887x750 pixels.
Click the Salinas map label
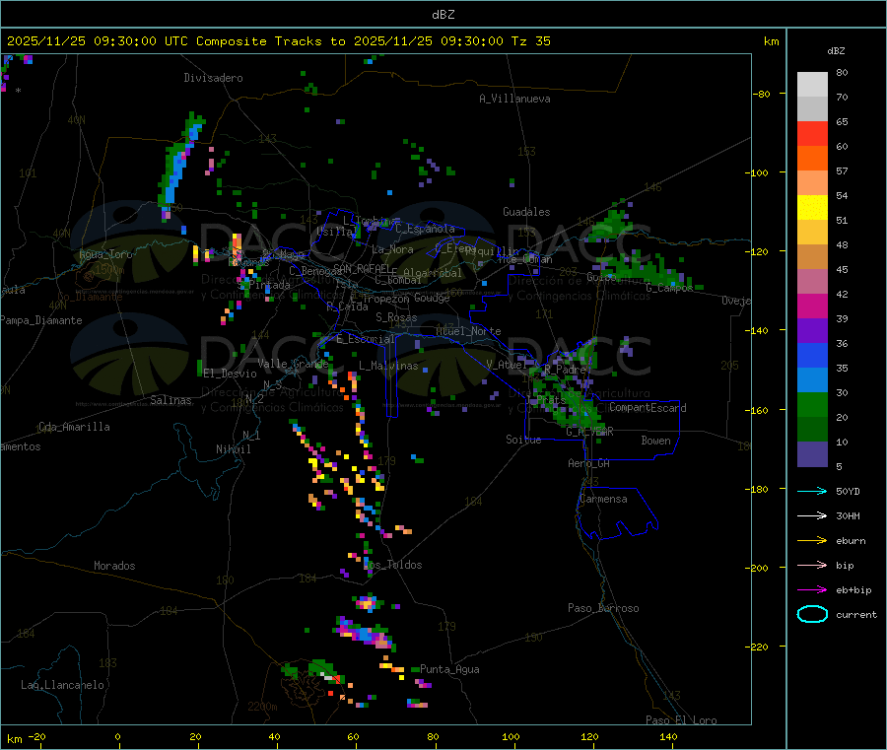point(171,400)
